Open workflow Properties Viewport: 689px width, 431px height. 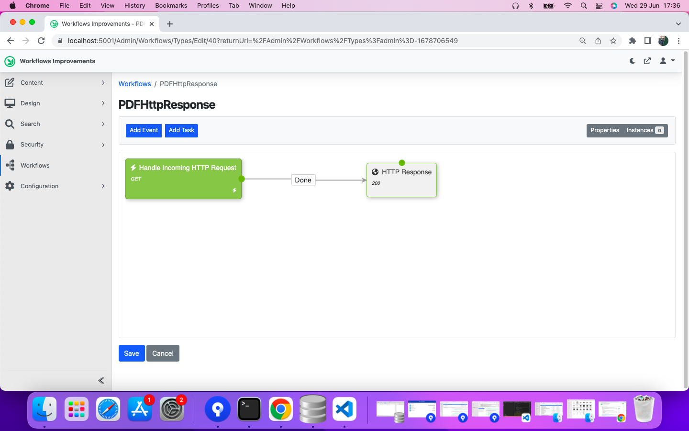pos(605,130)
